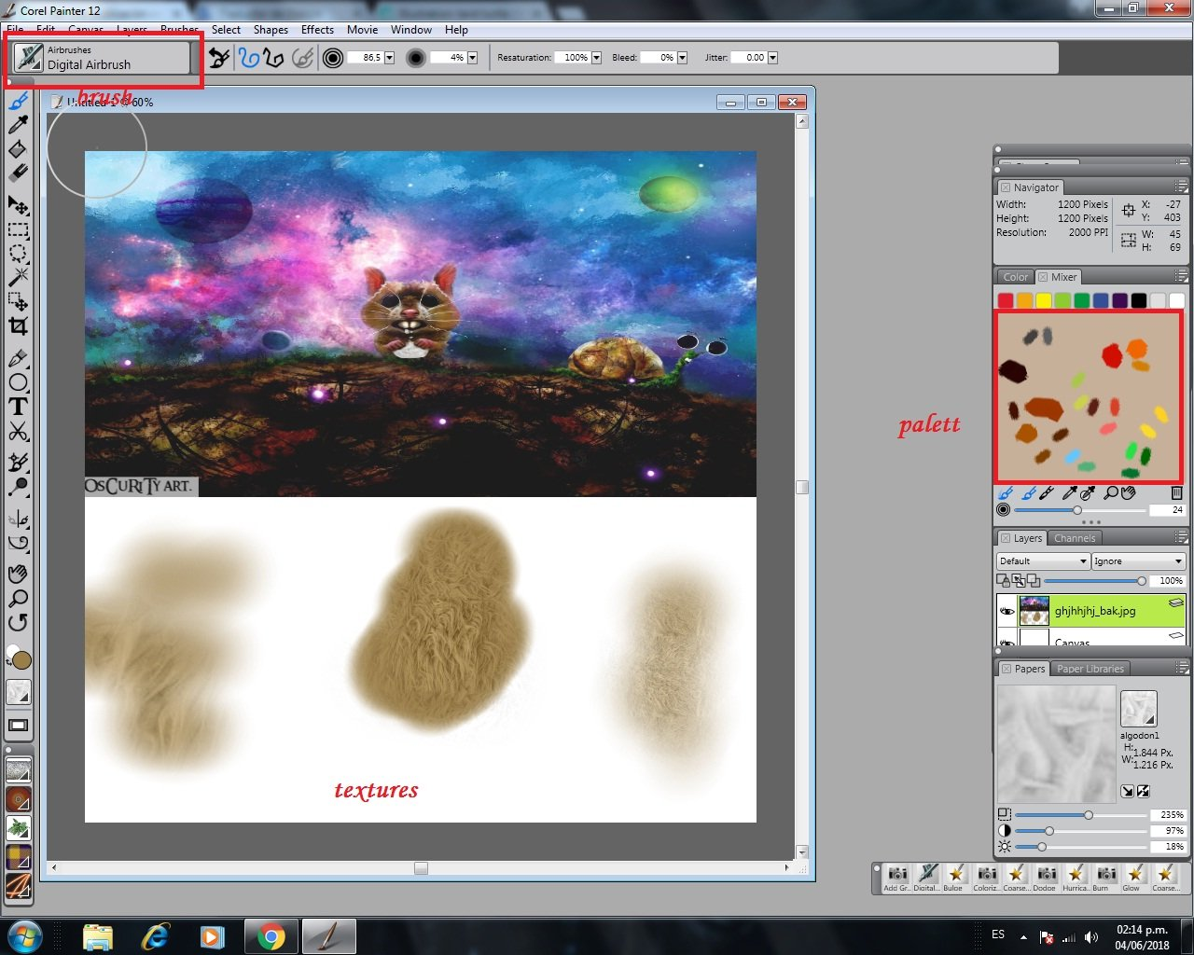This screenshot has width=1194, height=955.
Task: Open the Digital Airbrush brush selector
Action: tap(101, 58)
